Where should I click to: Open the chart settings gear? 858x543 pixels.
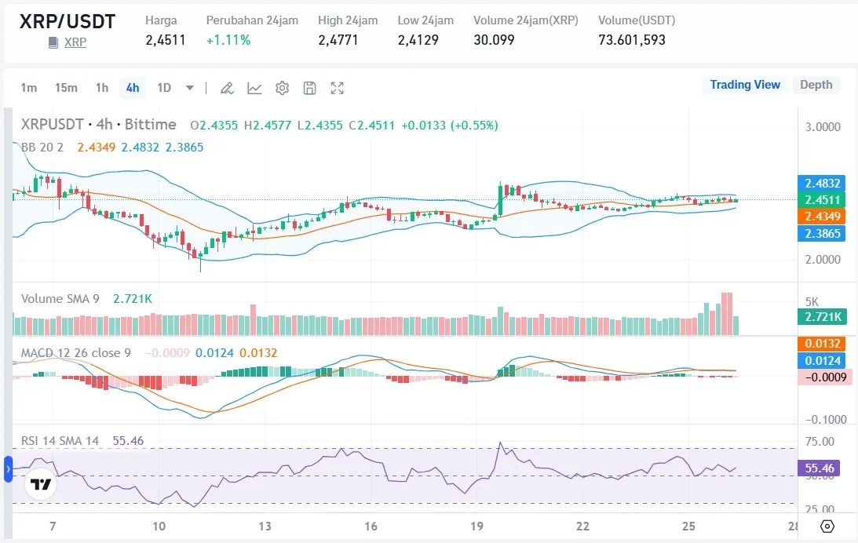282,88
